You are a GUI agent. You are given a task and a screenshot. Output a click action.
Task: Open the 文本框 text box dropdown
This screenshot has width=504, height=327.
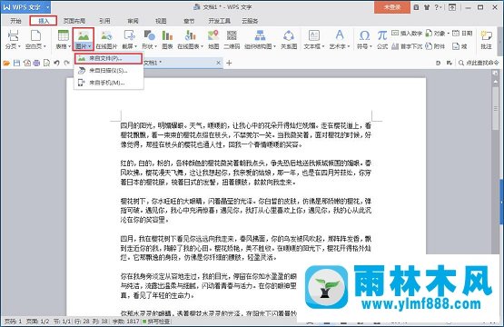314,40
